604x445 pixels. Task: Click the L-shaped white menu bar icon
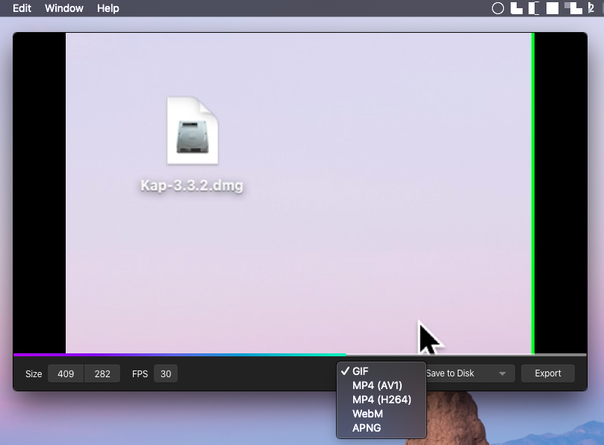517,9
